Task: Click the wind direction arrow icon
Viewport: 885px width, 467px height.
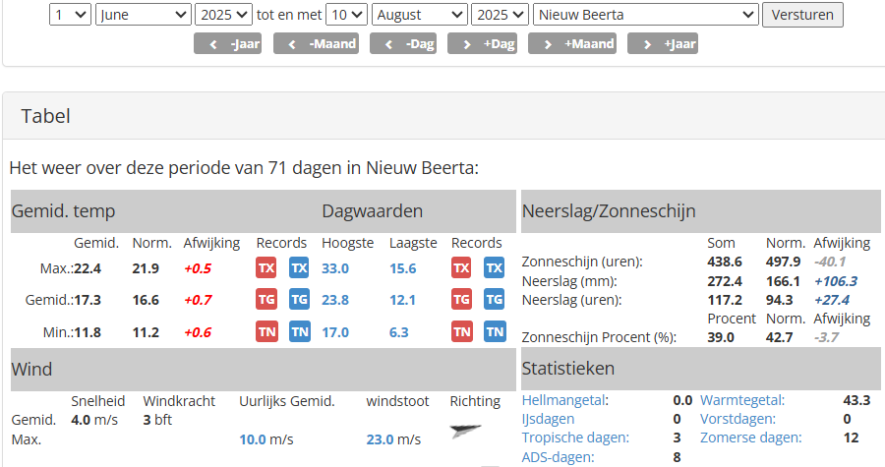Action: click(x=464, y=431)
